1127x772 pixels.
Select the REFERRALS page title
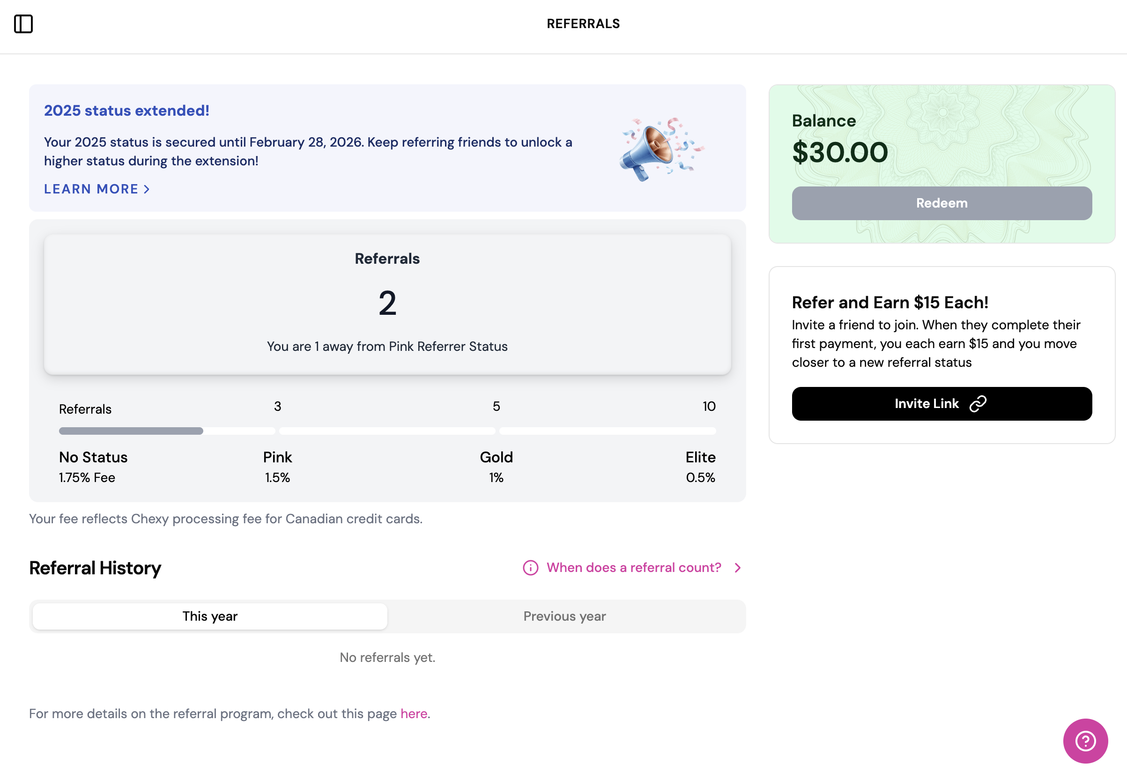click(x=583, y=23)
